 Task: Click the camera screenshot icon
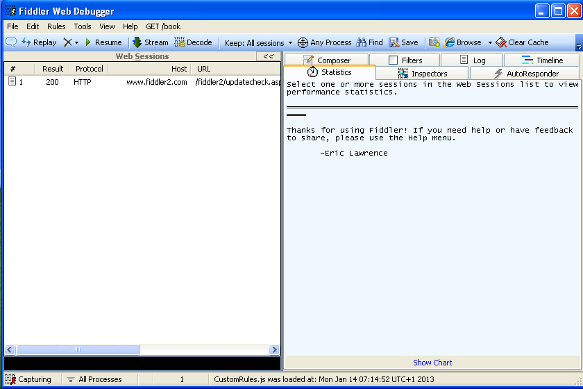[434, 42]
